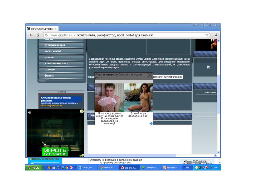The image size is (253, 190).
Task: Select the "скачать патч, русифик" tab
Action: coord(42,29)
